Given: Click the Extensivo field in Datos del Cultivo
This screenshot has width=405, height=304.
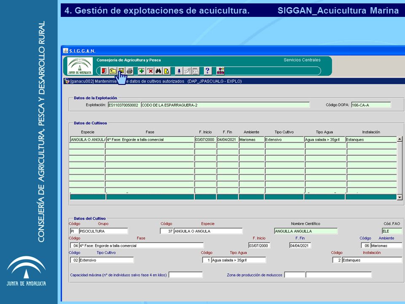Looking at the screenshot, I should tap(106, 260).
